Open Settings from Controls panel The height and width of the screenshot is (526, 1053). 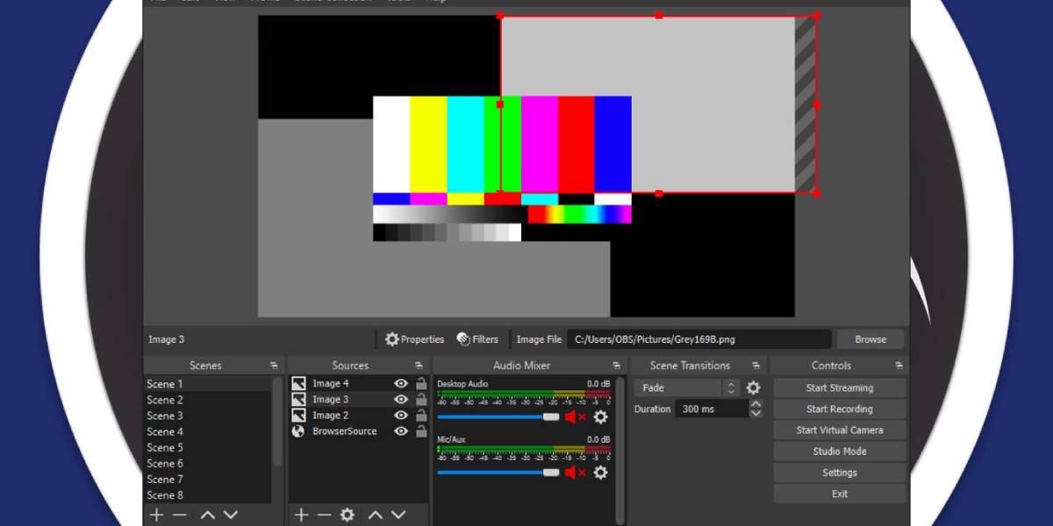840,473
